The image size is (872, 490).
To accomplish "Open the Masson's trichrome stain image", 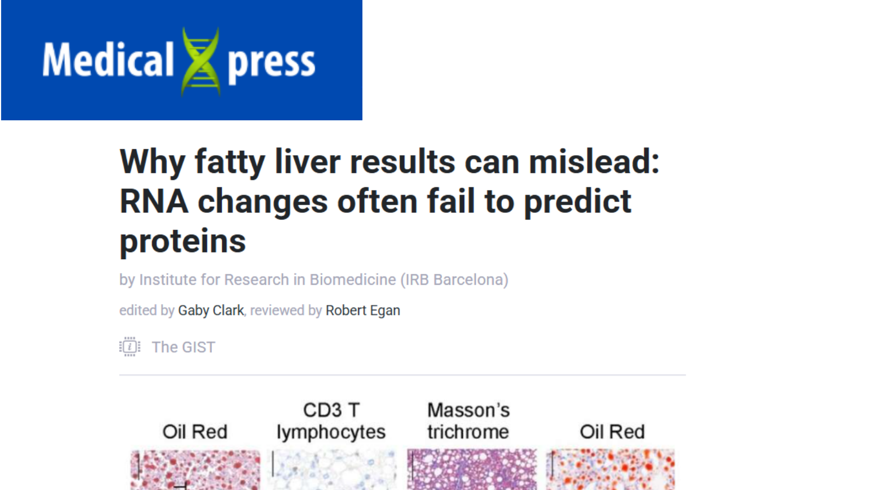I will coord(472,469).
